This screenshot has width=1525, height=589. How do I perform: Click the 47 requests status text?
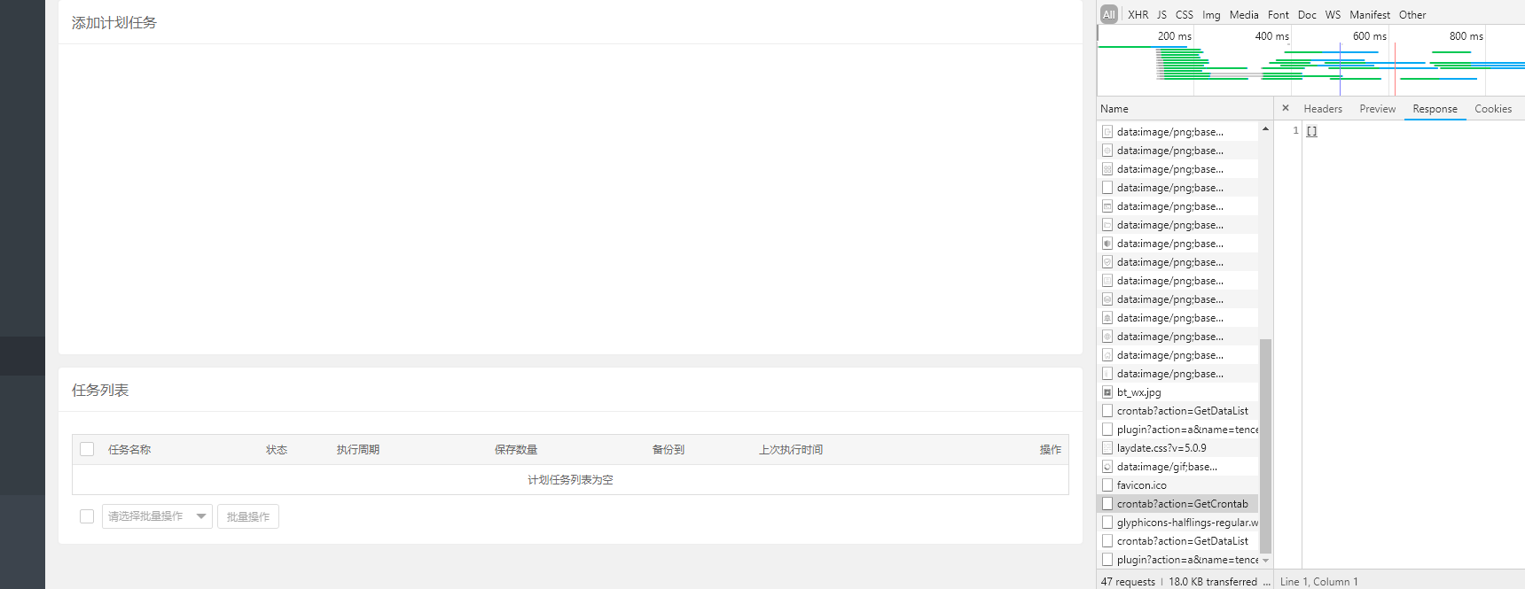(1128, 582)
